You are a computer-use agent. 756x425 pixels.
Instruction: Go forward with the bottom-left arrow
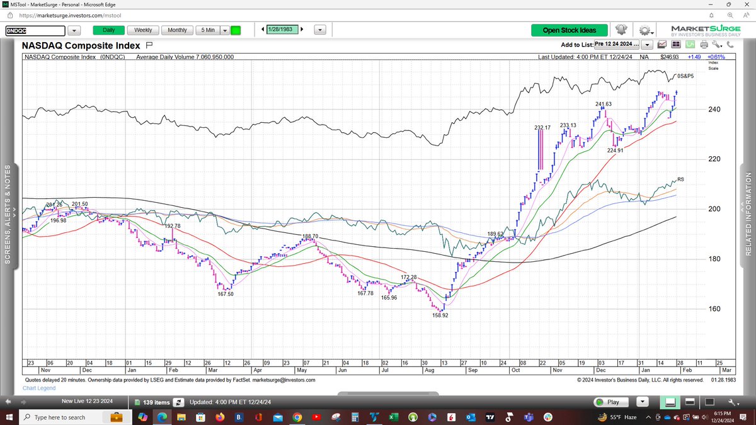coord(23,402)
